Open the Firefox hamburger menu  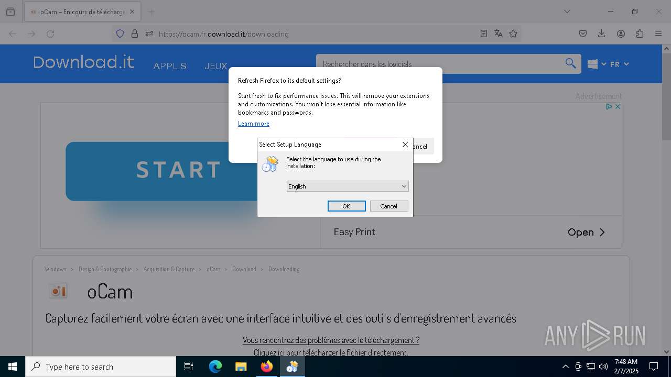(x=658, y=34)
